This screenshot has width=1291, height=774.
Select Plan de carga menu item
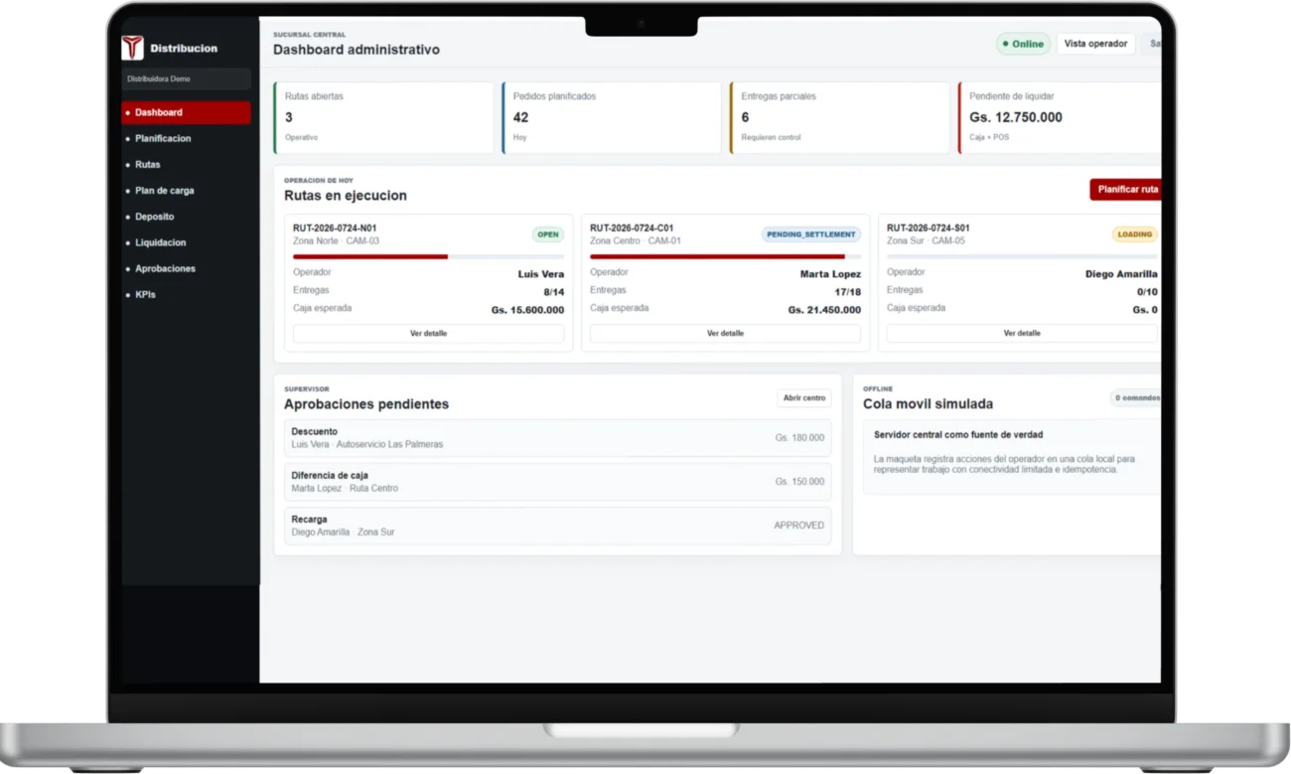click(x=186, y=191)
